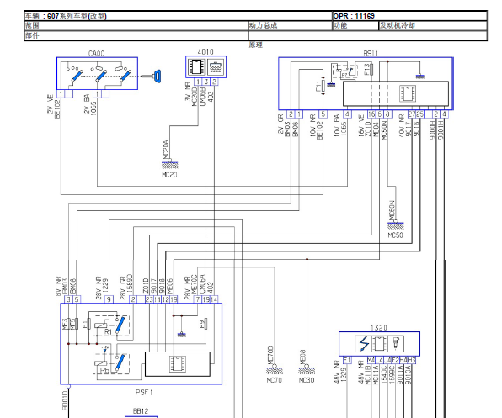The width and height of the screenshot is (502, 418).
Task: Click the BSI1 component label
Action: tap(371, 53)
